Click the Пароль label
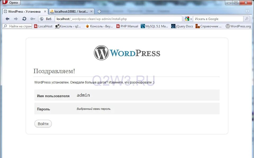The image size is (254, 158). (x=43, y=109)
